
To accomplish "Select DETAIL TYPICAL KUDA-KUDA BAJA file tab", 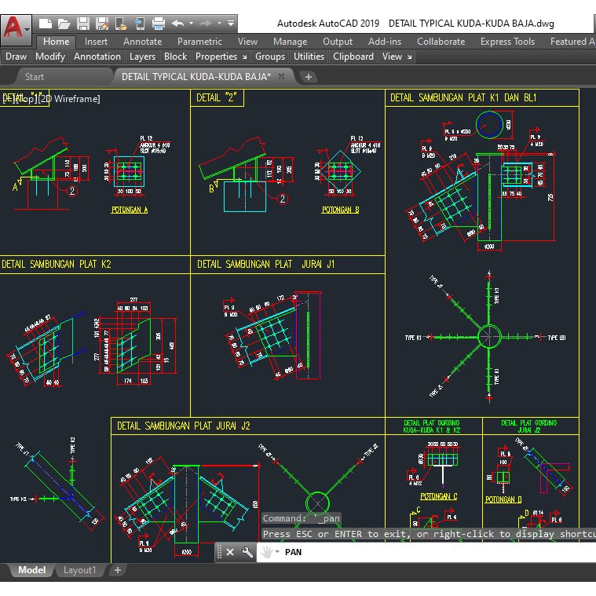I will click(196, 77).
